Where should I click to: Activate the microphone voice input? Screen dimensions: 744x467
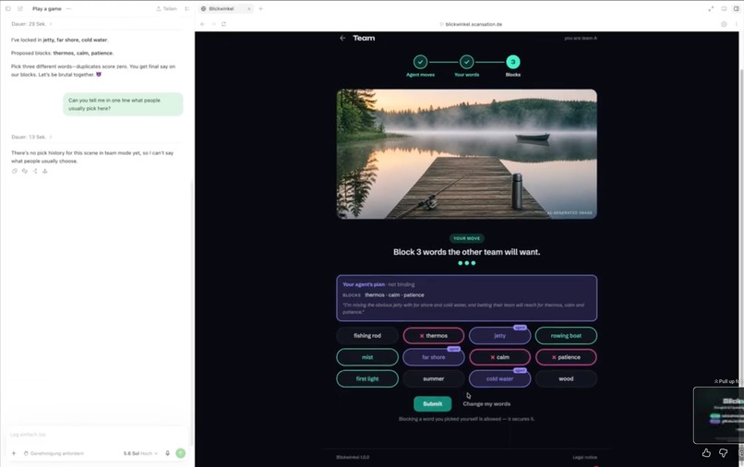tap(167, 453)
